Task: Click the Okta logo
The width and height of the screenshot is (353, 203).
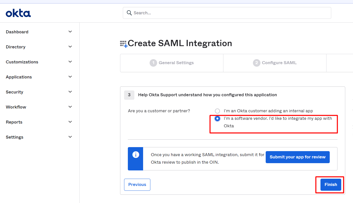Action: 18,13
